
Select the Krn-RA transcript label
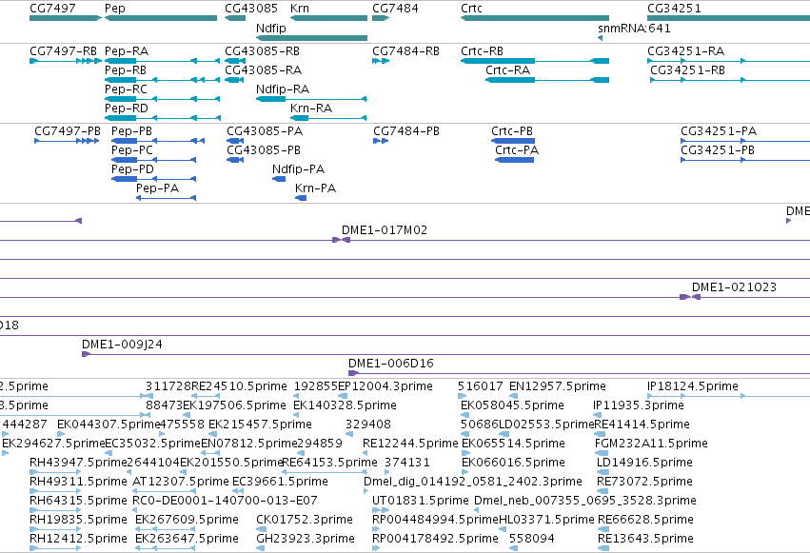(311, 109)
